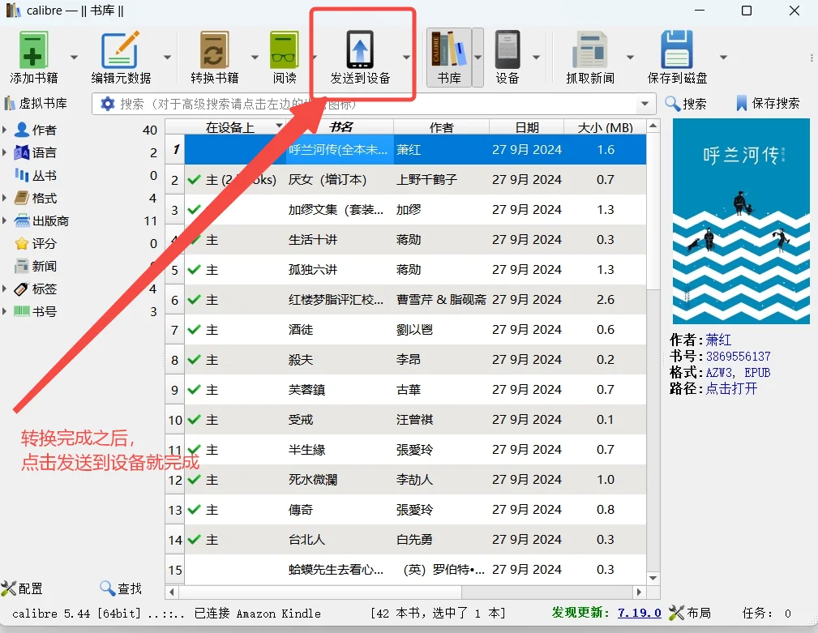
Task: Select the book 厌女（增订本）
Action: point(327,180)
